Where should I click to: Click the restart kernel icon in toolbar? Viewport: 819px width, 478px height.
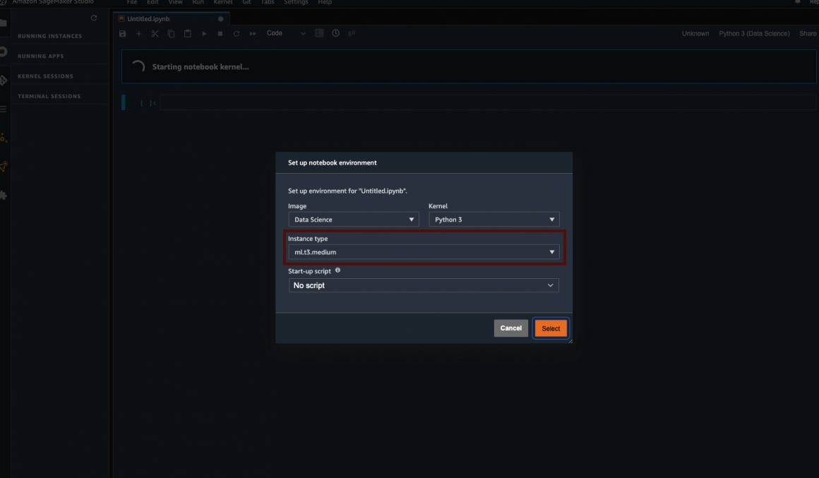[237, 34]
